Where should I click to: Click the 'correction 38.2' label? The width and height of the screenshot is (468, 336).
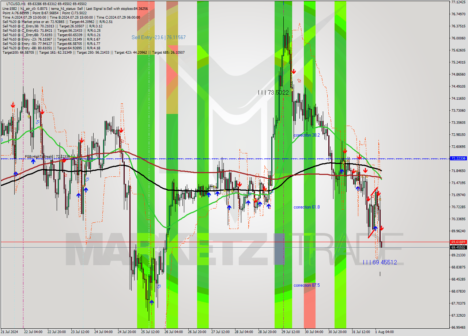[x=307, y=135]
